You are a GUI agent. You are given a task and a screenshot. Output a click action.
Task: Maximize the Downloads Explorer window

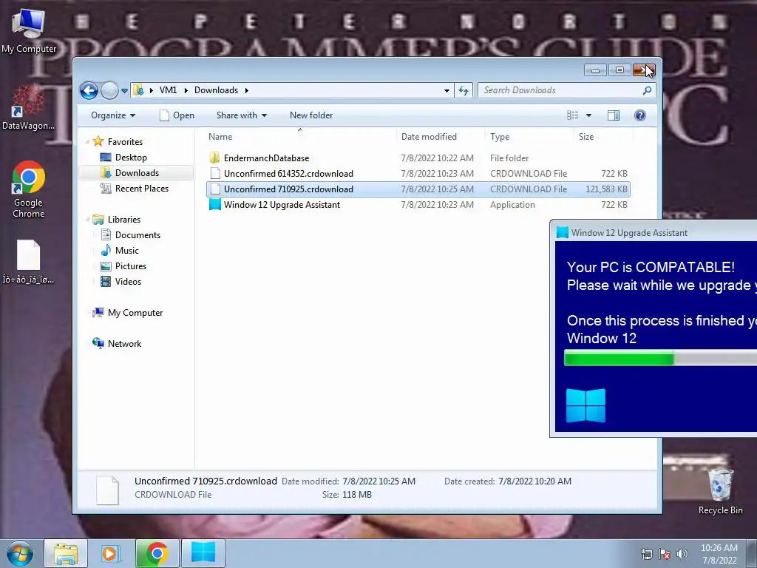(619, 70)
